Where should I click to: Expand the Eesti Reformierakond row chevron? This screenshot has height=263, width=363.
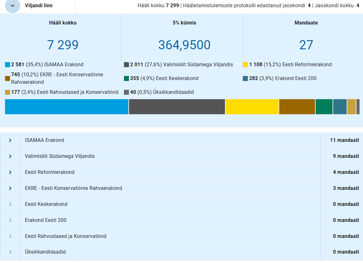(x=10, y=172)
